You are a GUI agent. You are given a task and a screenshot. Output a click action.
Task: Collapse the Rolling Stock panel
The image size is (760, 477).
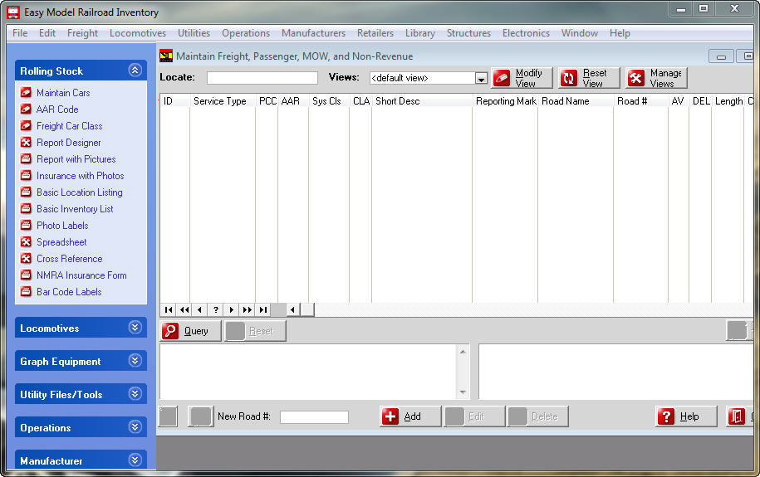pyautogui.click(x=135, y=71)
